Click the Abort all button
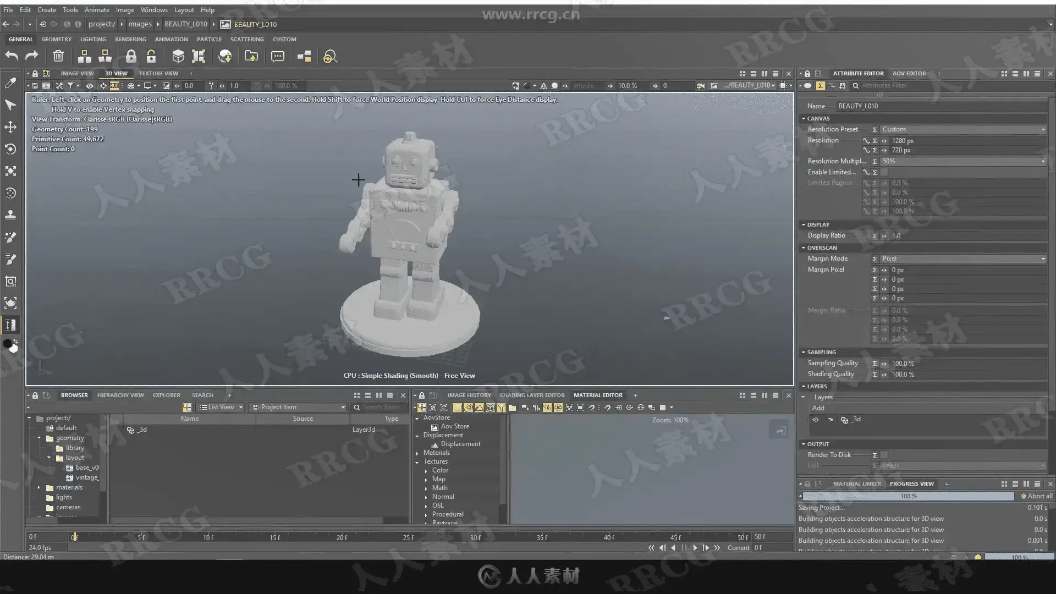 click(1037, 496)
